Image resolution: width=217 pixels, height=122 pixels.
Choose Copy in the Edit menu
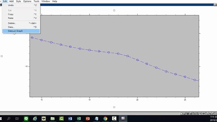(21, 14)
